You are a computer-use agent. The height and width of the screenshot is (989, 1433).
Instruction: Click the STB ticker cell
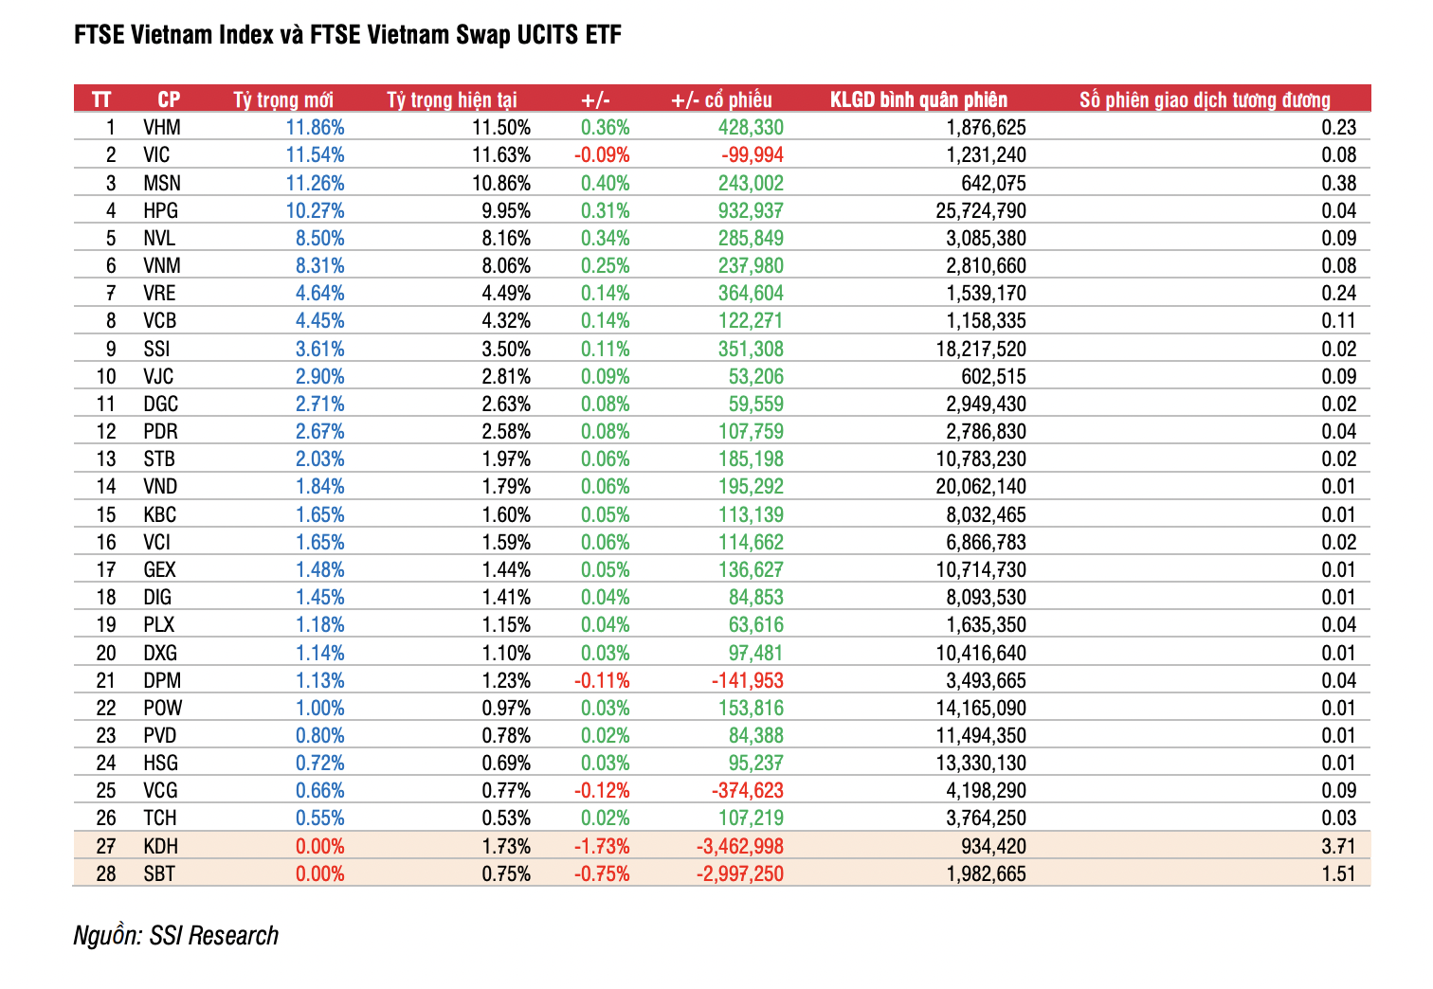coord(159,459)
